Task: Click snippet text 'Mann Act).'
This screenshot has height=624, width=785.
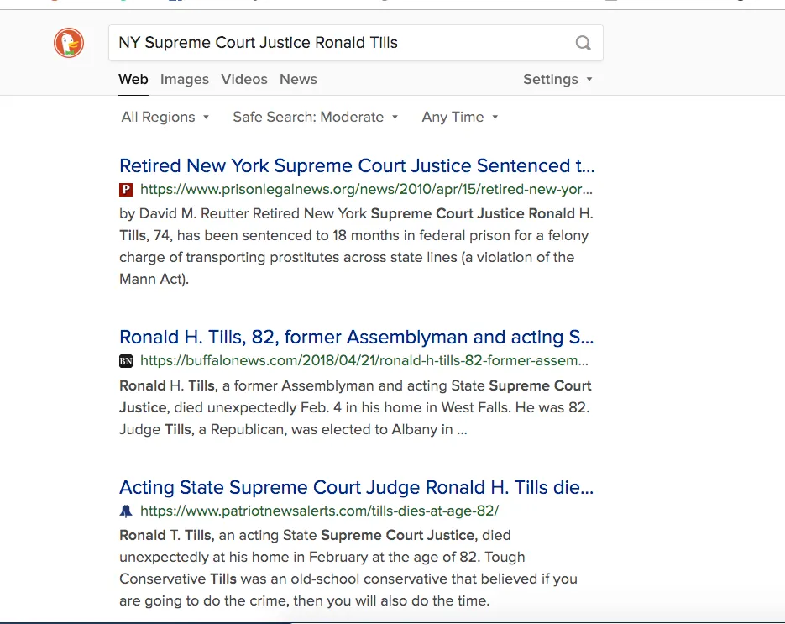Action: [154, 279]
